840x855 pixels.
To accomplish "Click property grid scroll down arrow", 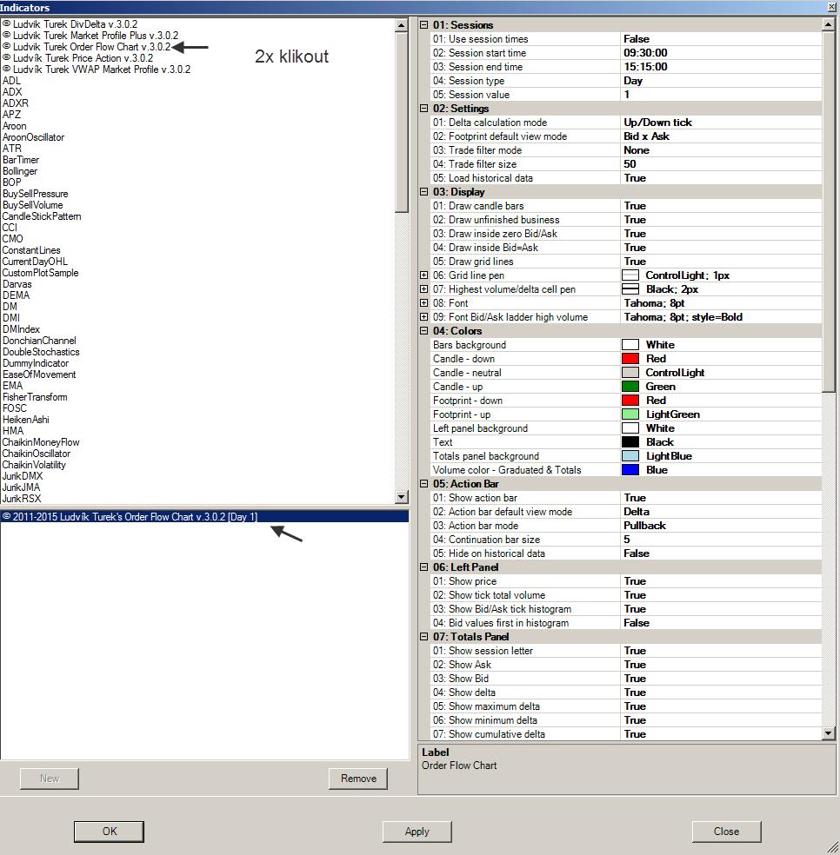I will click(828, 733).
